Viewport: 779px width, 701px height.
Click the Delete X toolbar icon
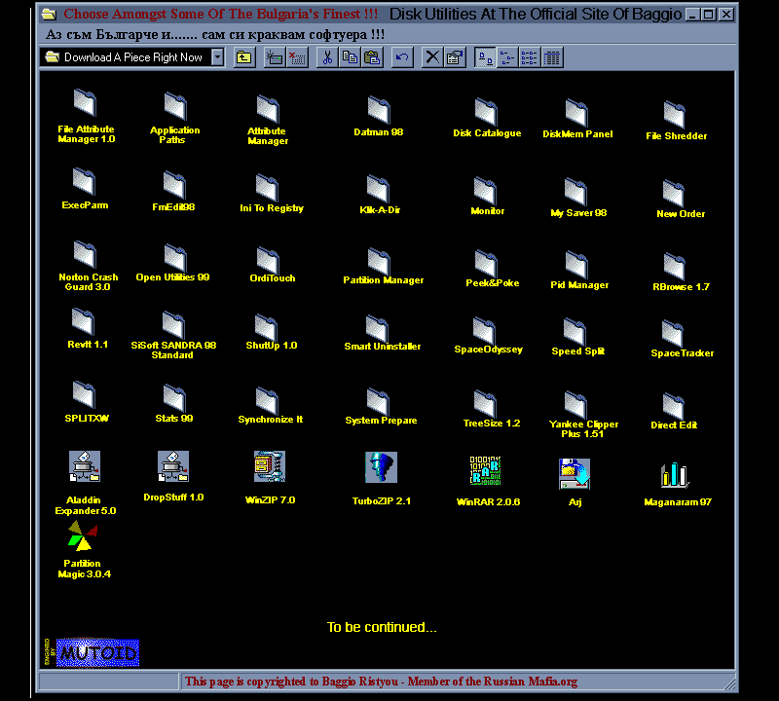432,57
